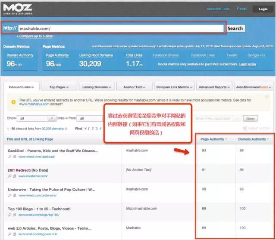276x240 pixels.
Task: Open the Show 'all' dropdown
Action: tap(38, 118)
